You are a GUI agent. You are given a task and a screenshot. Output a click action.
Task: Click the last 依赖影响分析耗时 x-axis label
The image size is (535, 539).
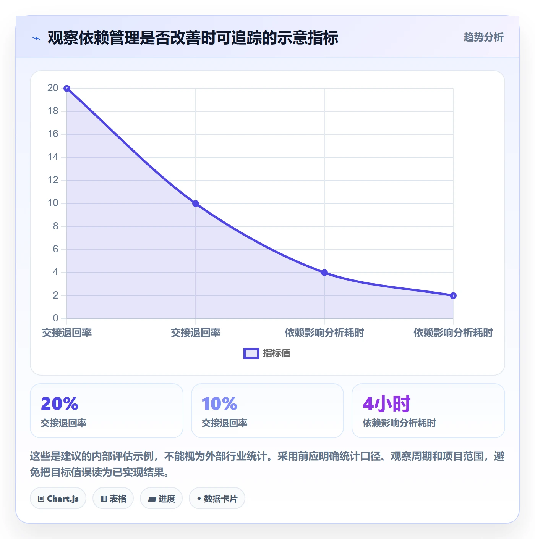click(453, 332)
